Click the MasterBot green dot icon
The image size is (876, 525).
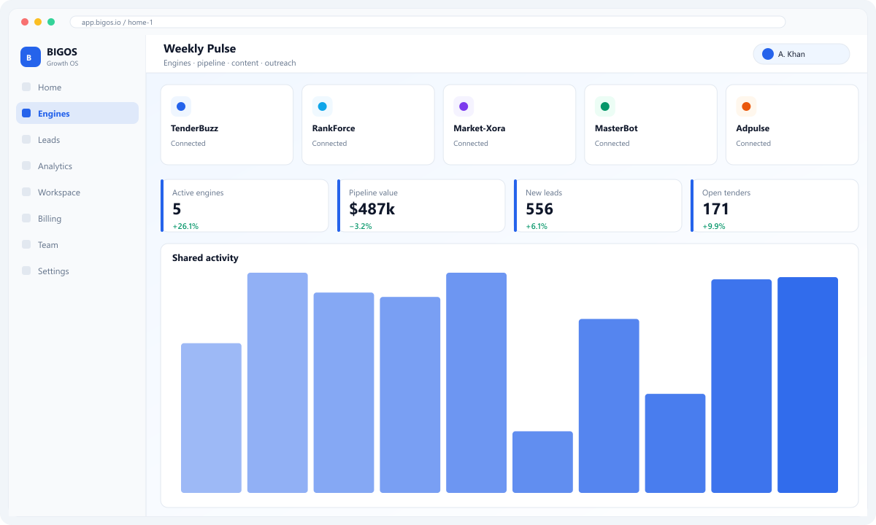pyautogui.click(x=605, y=106)
